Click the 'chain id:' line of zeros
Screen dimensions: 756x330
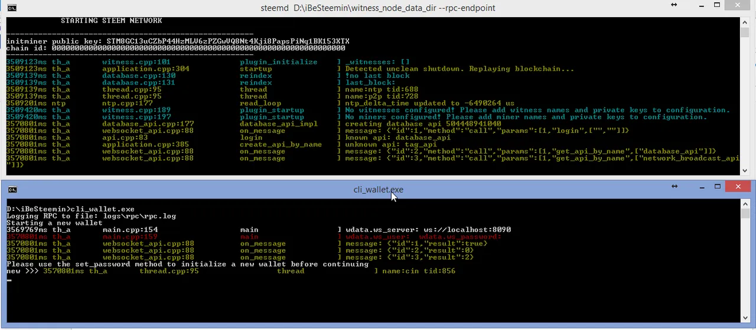pos(175,48)
